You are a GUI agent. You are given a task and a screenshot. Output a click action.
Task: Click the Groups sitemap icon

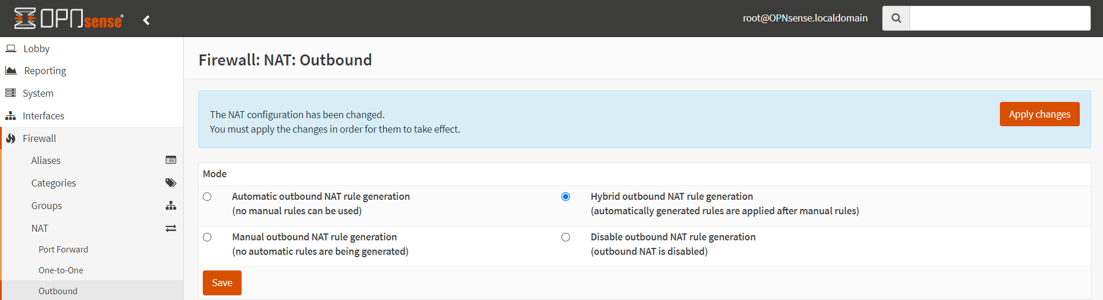coord(171,206)
